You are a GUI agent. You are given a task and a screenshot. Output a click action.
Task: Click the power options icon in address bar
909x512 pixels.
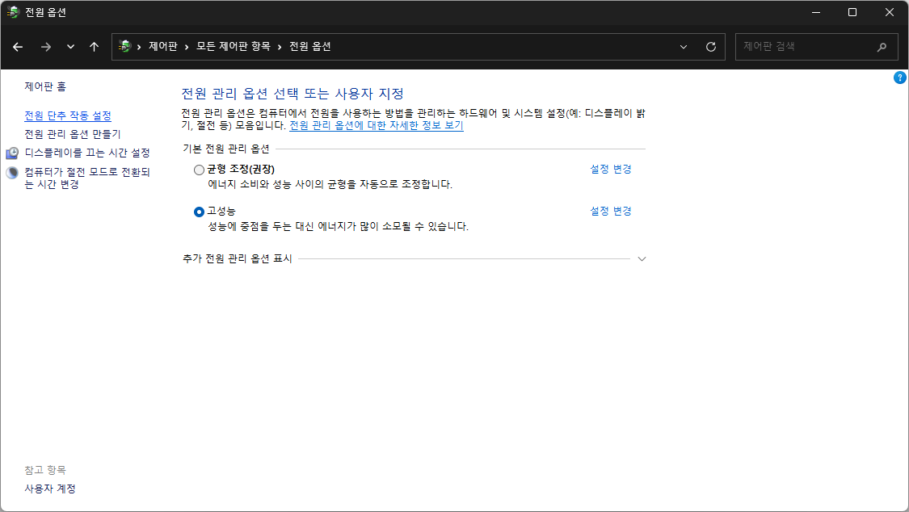coord(124,46)
